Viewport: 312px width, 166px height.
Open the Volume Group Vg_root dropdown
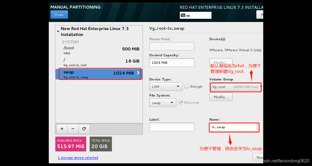(x=236, y=87)
